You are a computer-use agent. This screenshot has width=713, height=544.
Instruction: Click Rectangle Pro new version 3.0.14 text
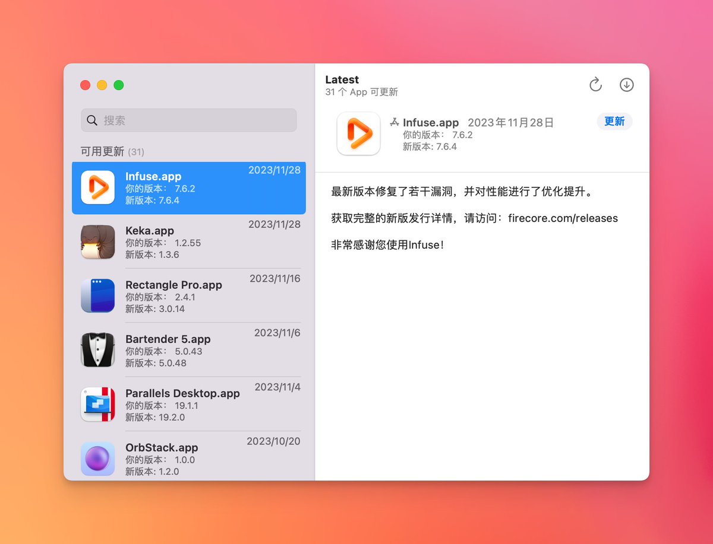pyautogui.click(x=155, y=308)
